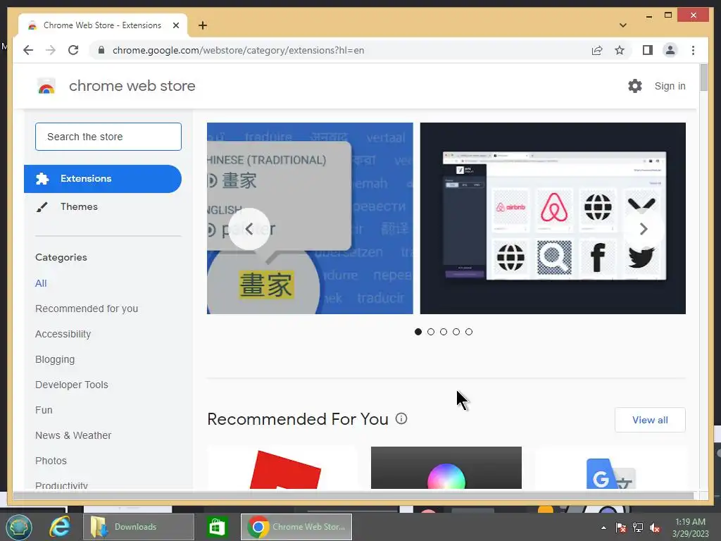Open the Store taskbar icon
Screen dimensions: 721x541
coord(217,527)
